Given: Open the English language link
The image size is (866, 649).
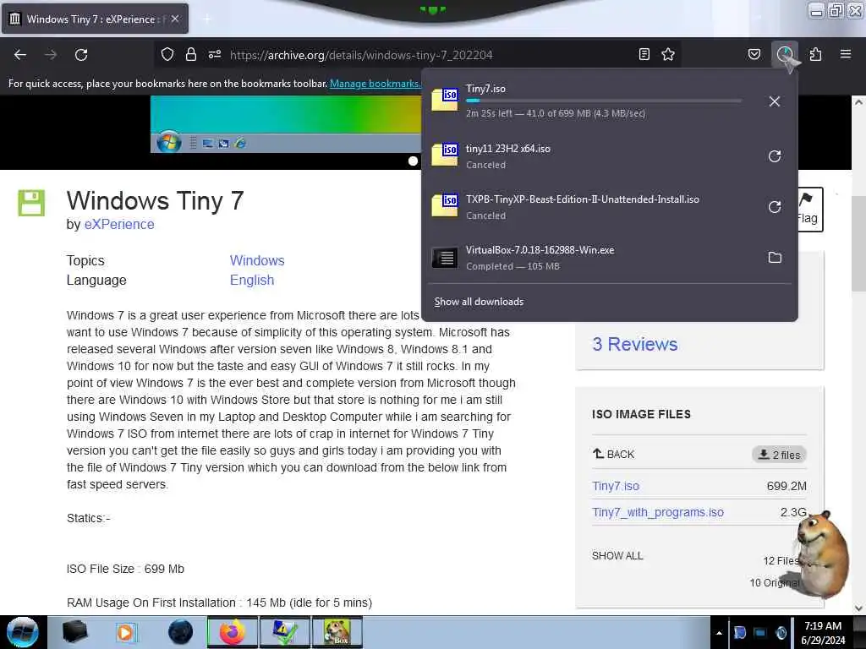Looking at the screenshot, I should point(252,281).
